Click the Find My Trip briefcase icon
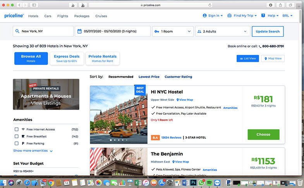Image resolution: width=304 pixels, height=188 pixels. (x=229, y=15)
